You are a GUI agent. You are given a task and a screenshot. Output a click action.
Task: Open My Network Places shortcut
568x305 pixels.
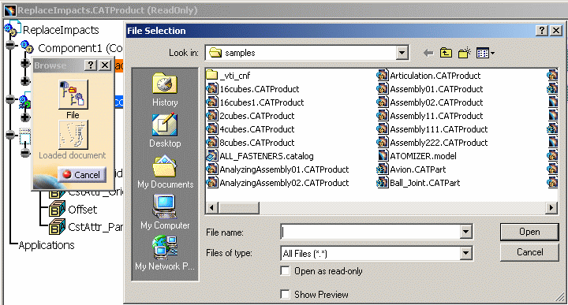pyautogui.click(x=165, y=253)
